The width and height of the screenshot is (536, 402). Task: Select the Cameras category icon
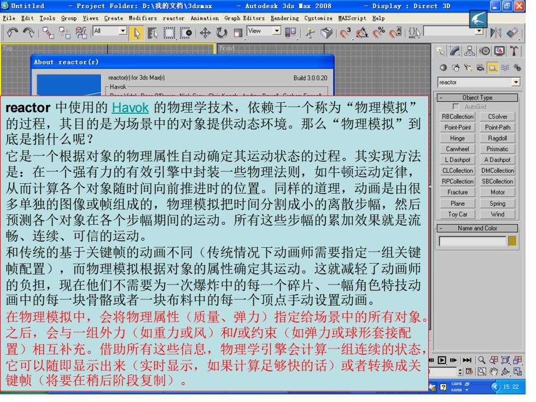(480, 68)
